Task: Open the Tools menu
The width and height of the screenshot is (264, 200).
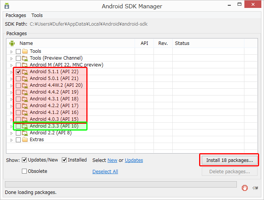Action: (37, 15)
